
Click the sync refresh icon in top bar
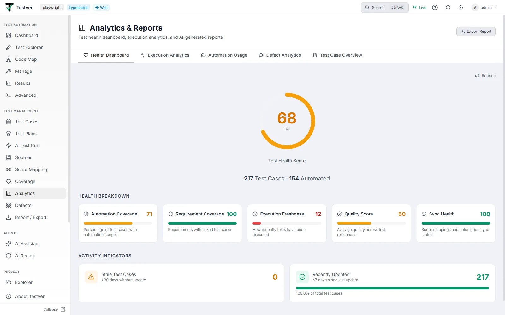coord(448,8)
